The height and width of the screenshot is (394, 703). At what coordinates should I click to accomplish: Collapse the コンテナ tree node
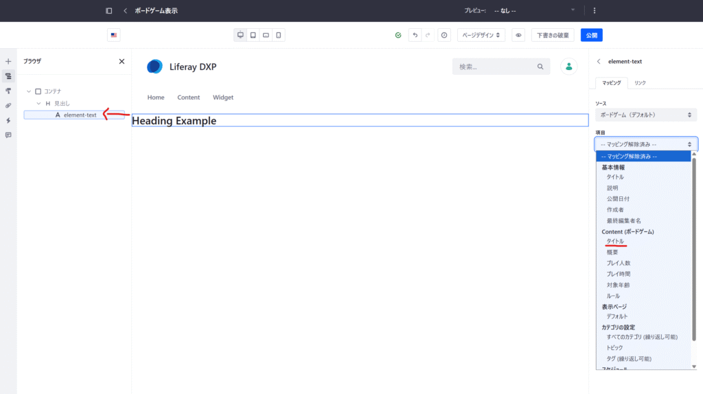pos(29,91)
